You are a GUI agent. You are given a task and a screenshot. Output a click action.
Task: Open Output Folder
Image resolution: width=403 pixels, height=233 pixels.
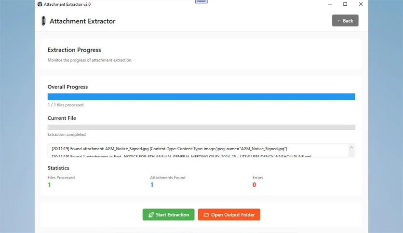[229, 215]
